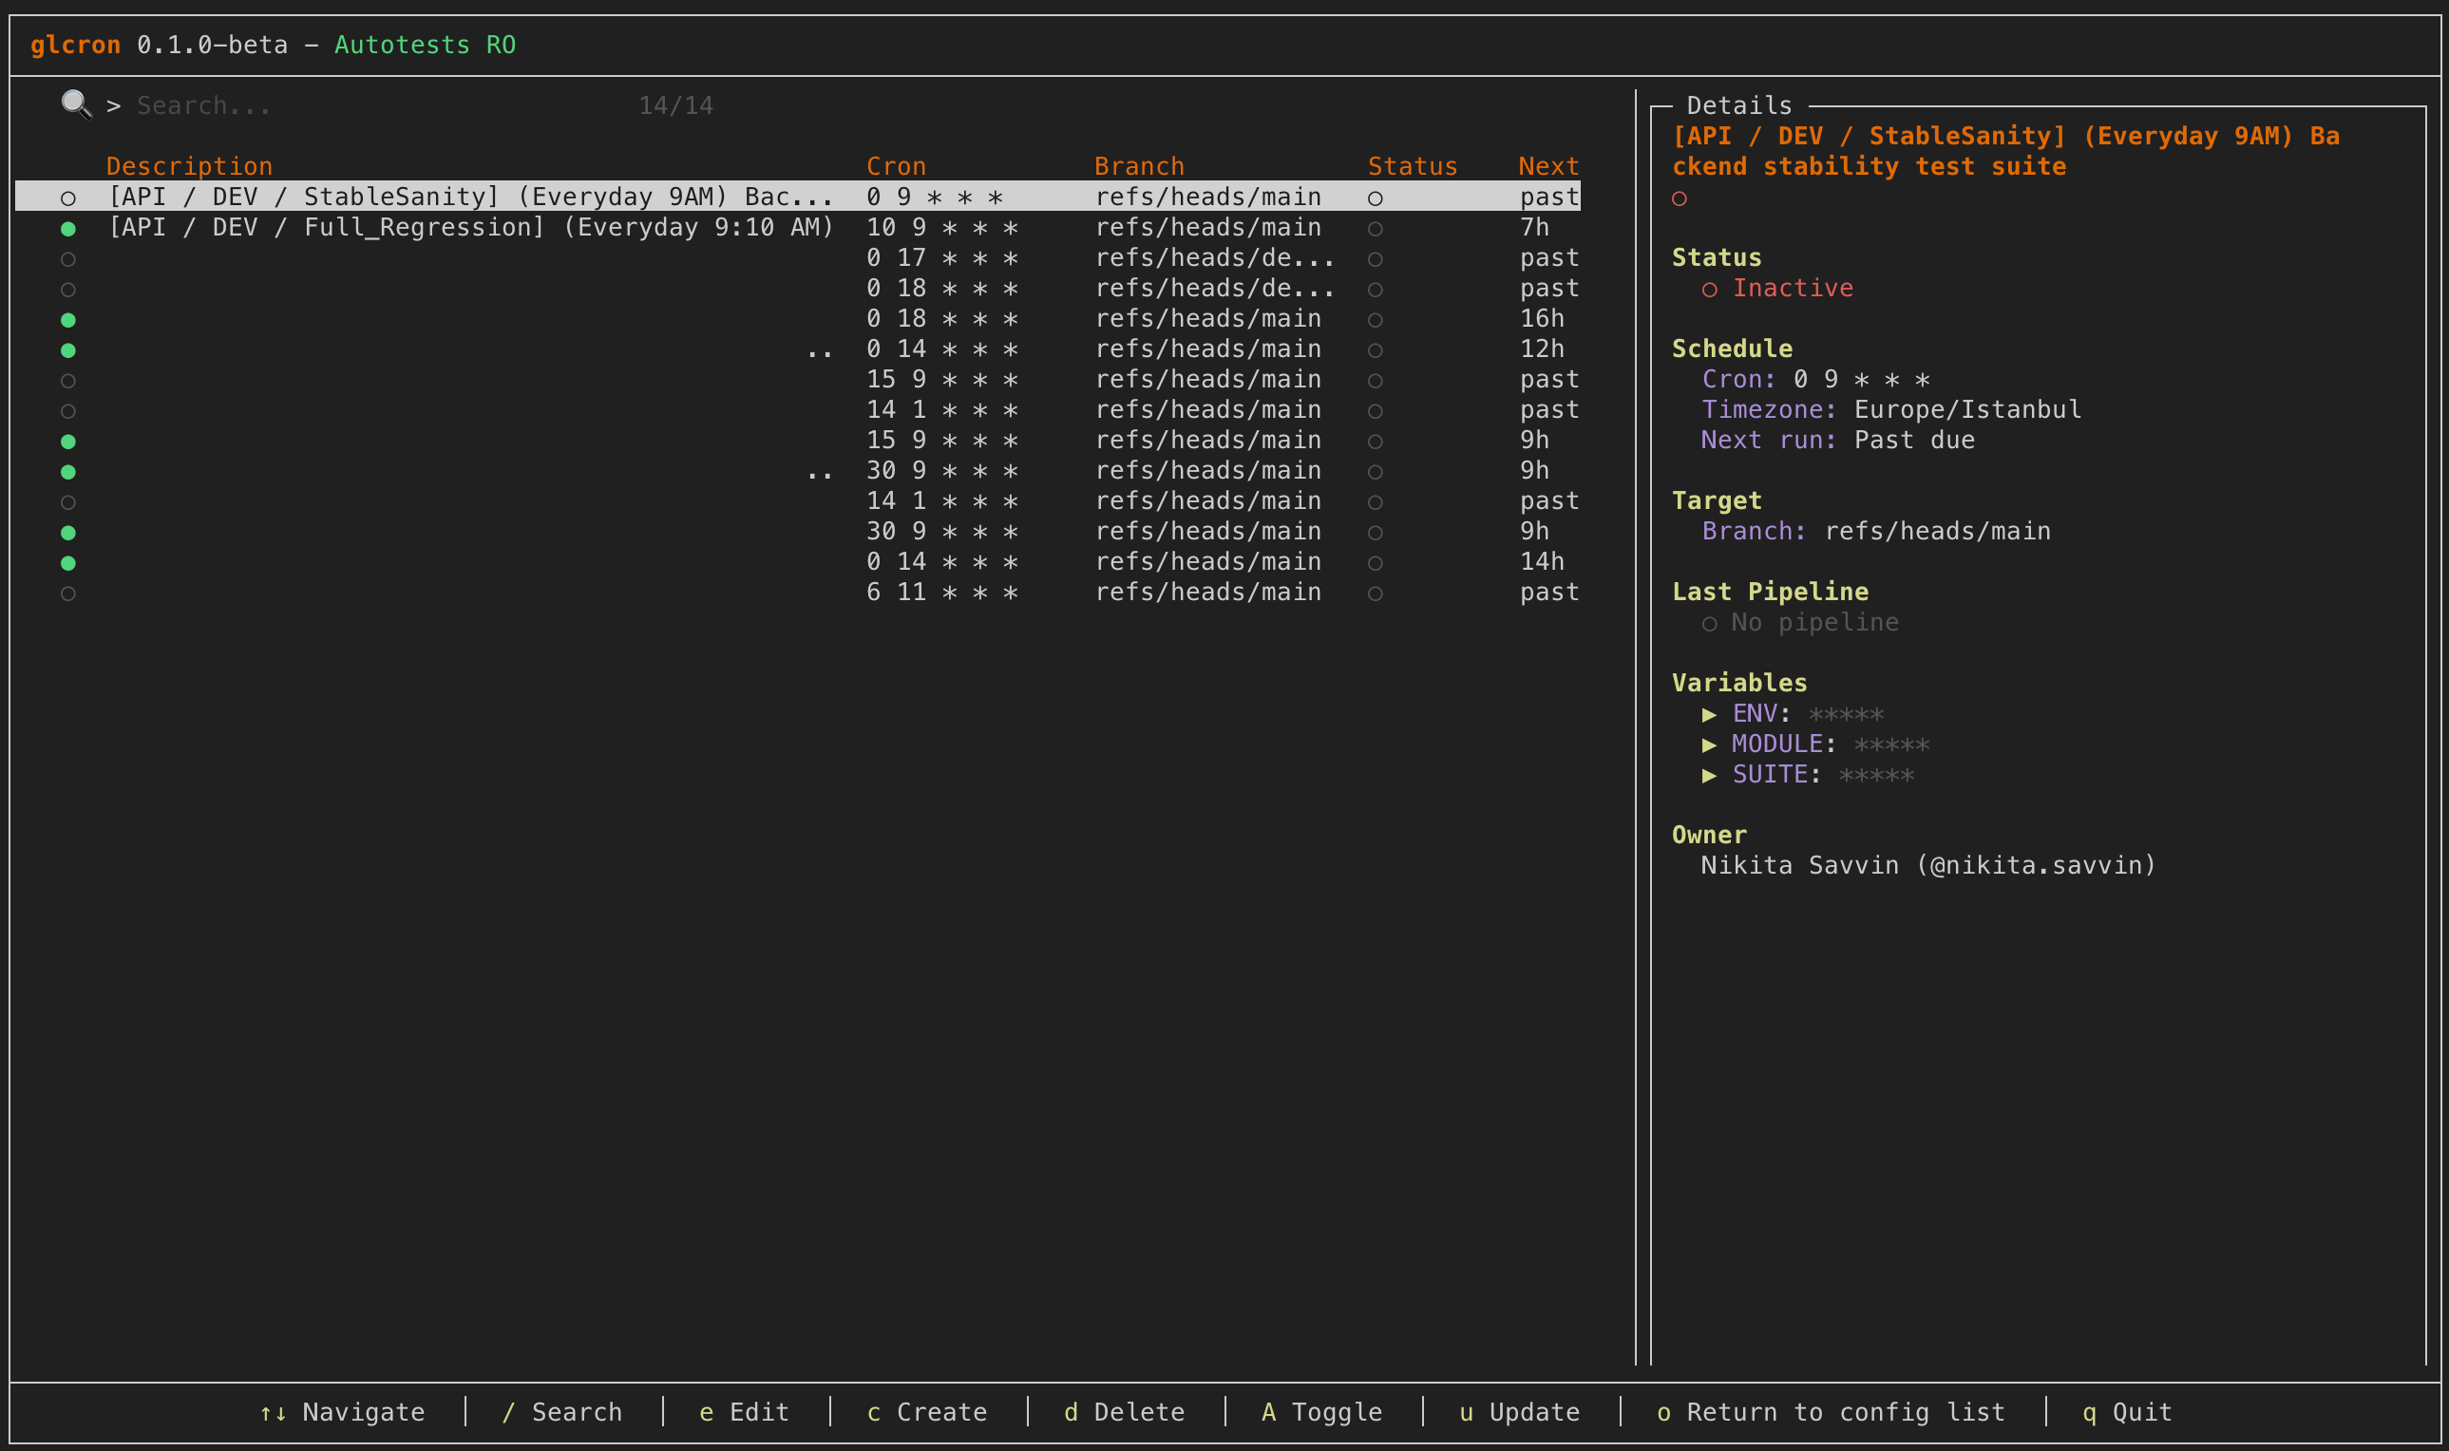The image size is (2449, 1451).
Task: Click the green active dot on Full_Regression row
Action: (x=68, y=227)
